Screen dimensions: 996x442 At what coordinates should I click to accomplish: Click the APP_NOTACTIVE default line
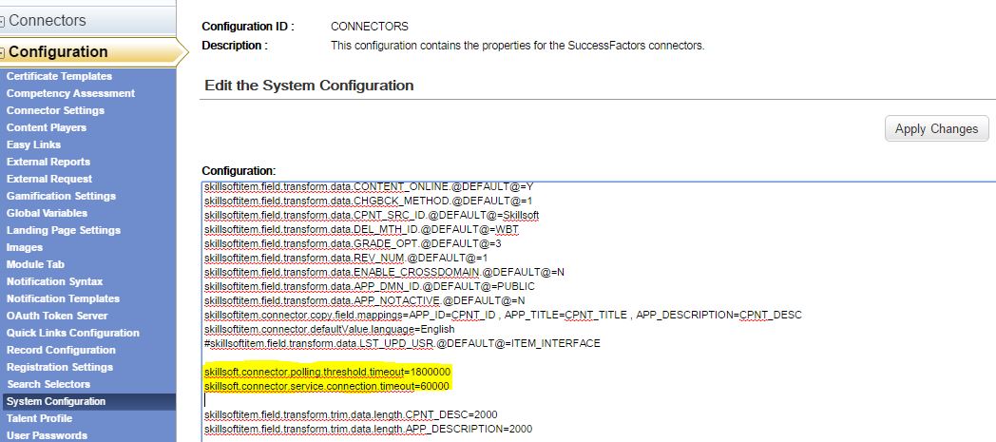click(x=365, y=300)
